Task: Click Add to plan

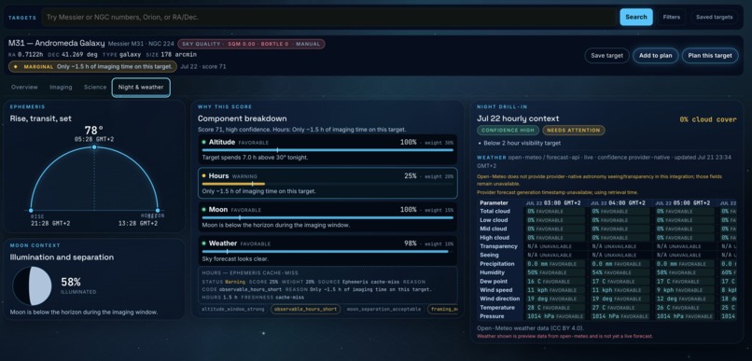Action: (x=655, y=56)
